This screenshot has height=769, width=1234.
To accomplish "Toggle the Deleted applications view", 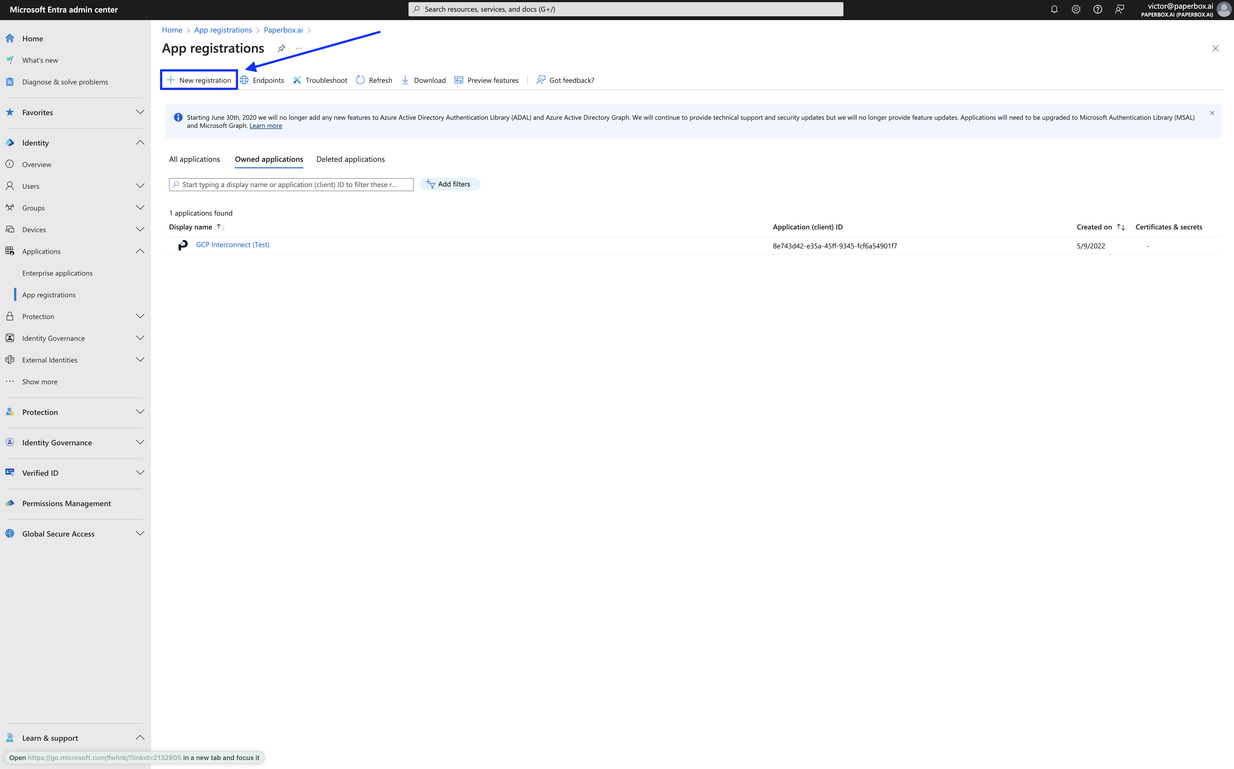I will [350, 159].
